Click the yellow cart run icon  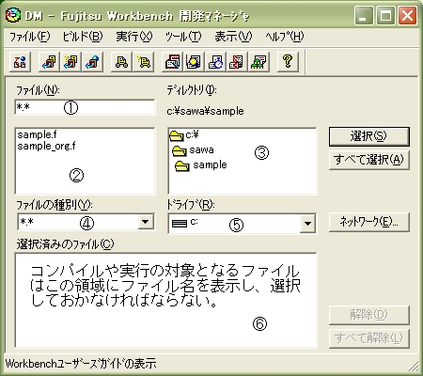[x=121, y=61]
